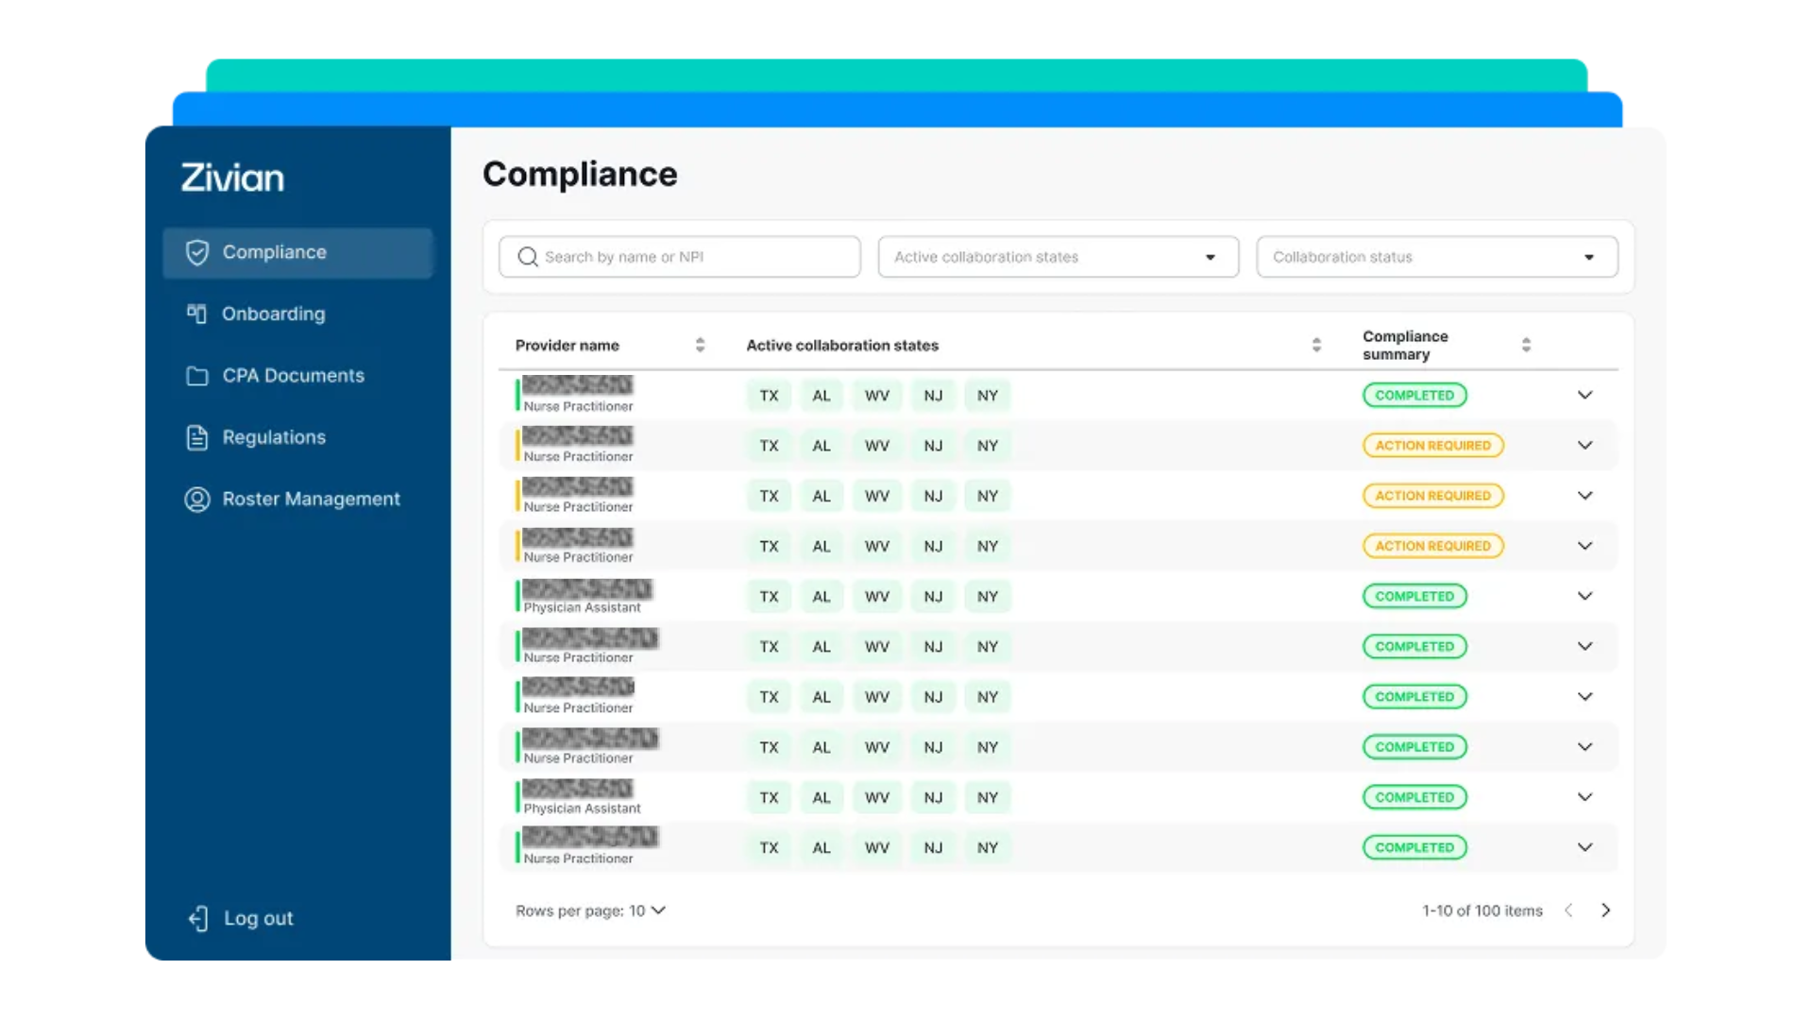
Task: Click the Roster Management person icon
Action: [197, 499]
